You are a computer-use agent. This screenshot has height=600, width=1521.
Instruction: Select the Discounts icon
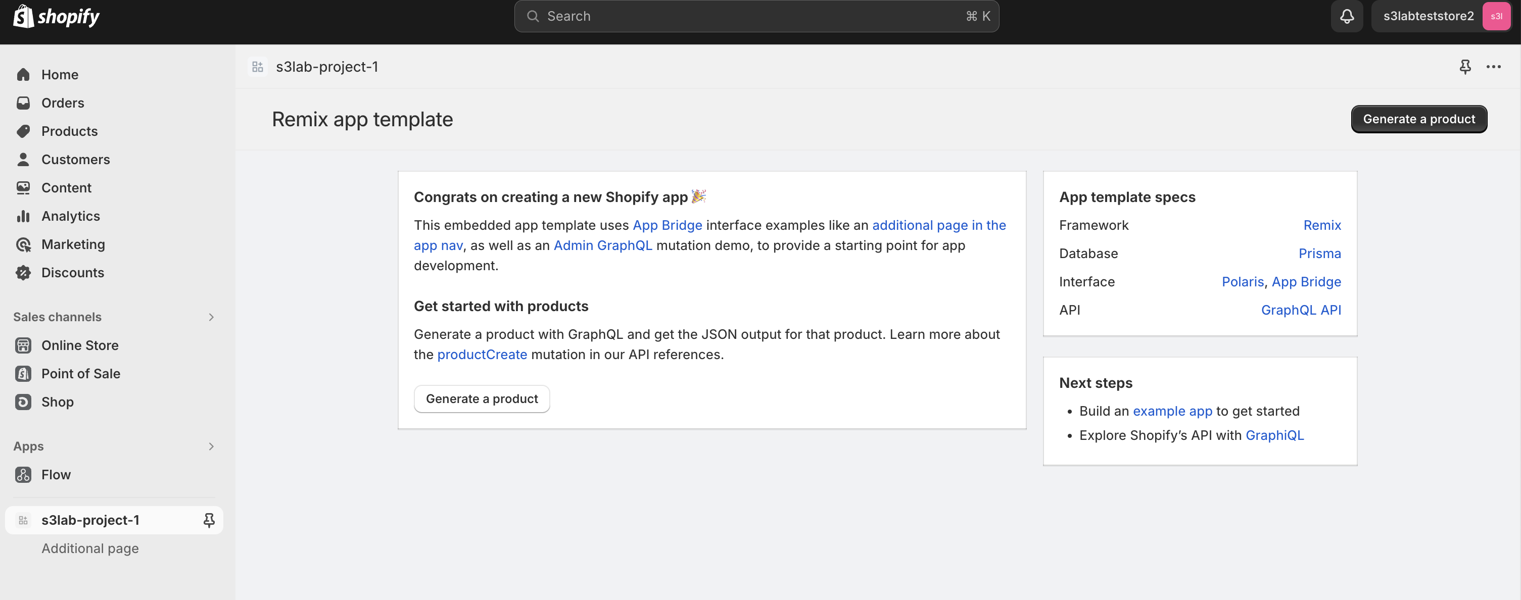click(24, 273)
